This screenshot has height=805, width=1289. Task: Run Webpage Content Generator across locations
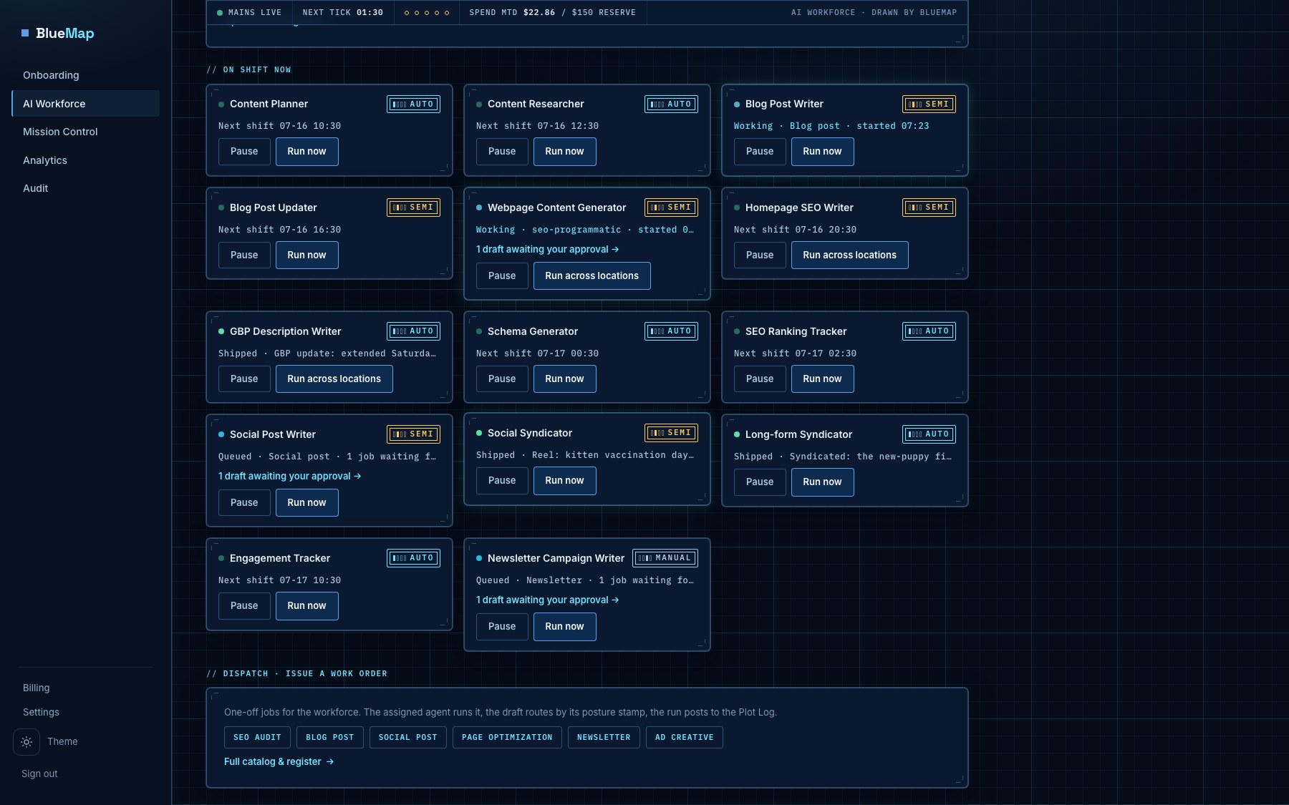click(592, 276)
